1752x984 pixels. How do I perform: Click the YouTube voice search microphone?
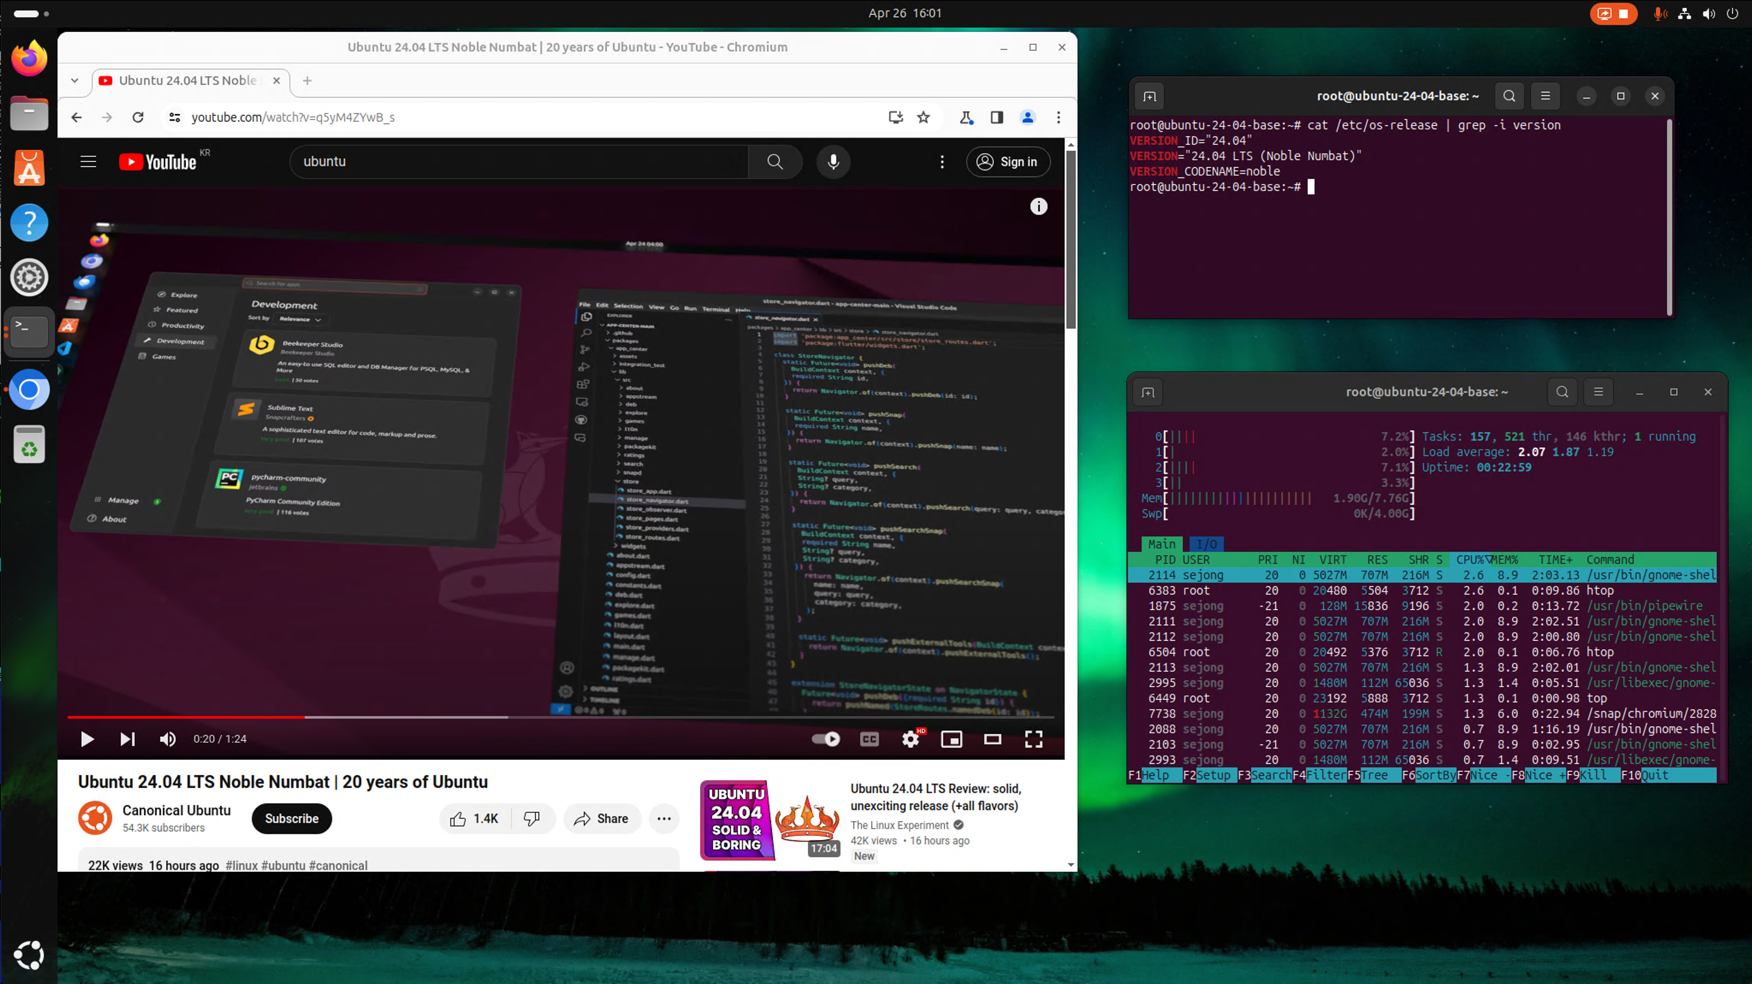tap(833, 162)
